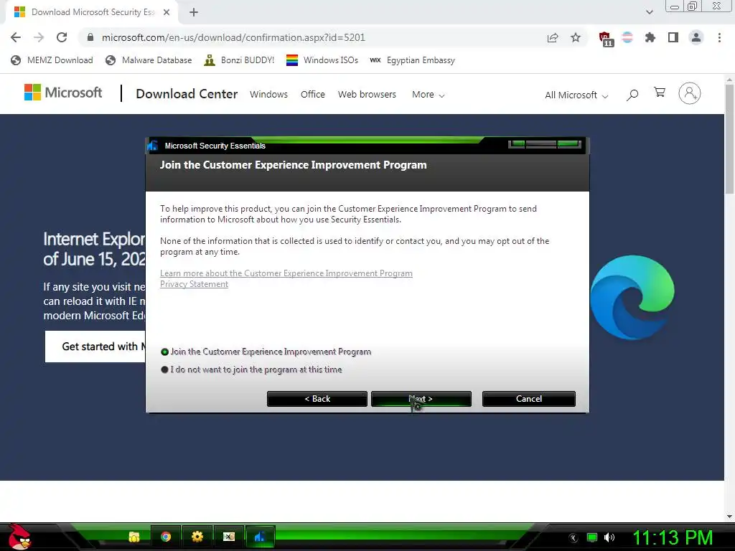Bookmark this page with the star icon
This screenshot has width=735, height=551.
click(x=576, y=37)
